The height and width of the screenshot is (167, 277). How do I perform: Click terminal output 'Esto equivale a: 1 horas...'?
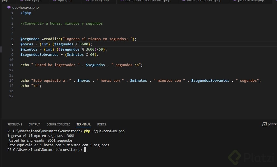coord(58,145)
